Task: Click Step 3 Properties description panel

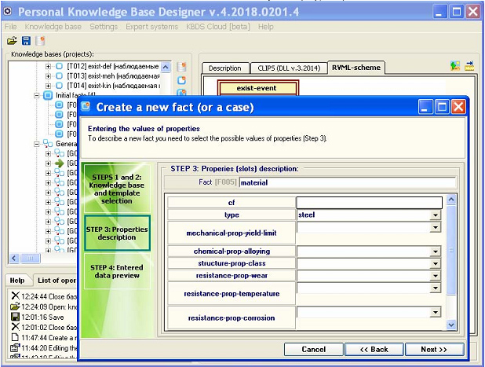Action: 117,233
